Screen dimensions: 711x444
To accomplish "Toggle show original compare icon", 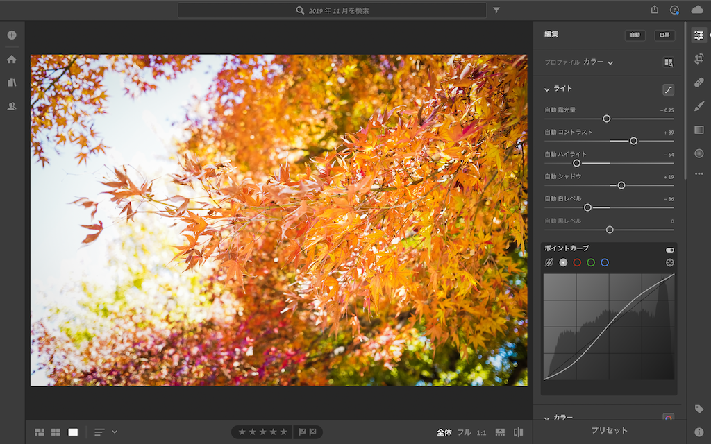I will tap(518, 432).
